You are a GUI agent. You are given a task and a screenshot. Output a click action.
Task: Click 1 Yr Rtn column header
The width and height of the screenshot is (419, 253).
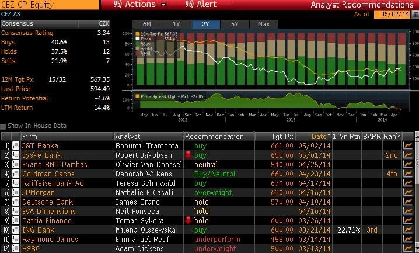coord(347,137)
